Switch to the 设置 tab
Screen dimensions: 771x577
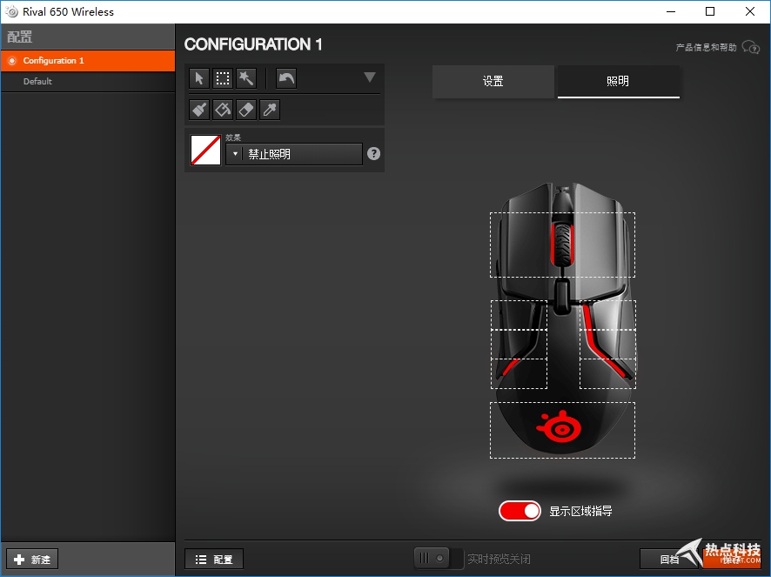point(493,81)
